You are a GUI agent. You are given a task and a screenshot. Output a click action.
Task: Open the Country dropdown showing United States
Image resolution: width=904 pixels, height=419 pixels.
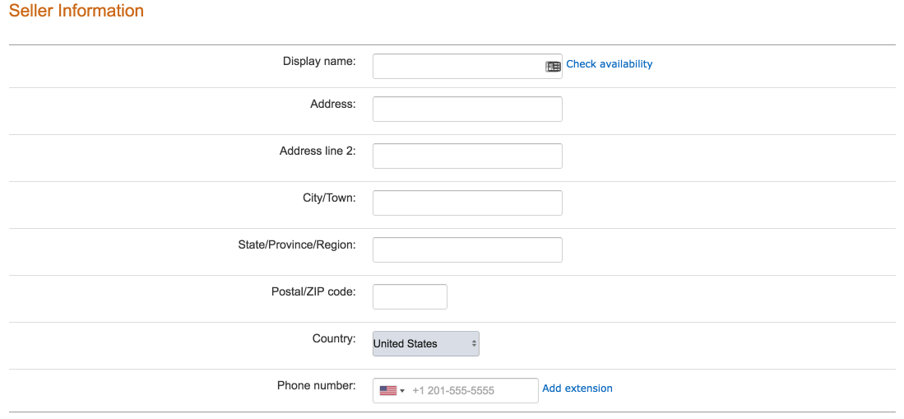coord(425,343)
